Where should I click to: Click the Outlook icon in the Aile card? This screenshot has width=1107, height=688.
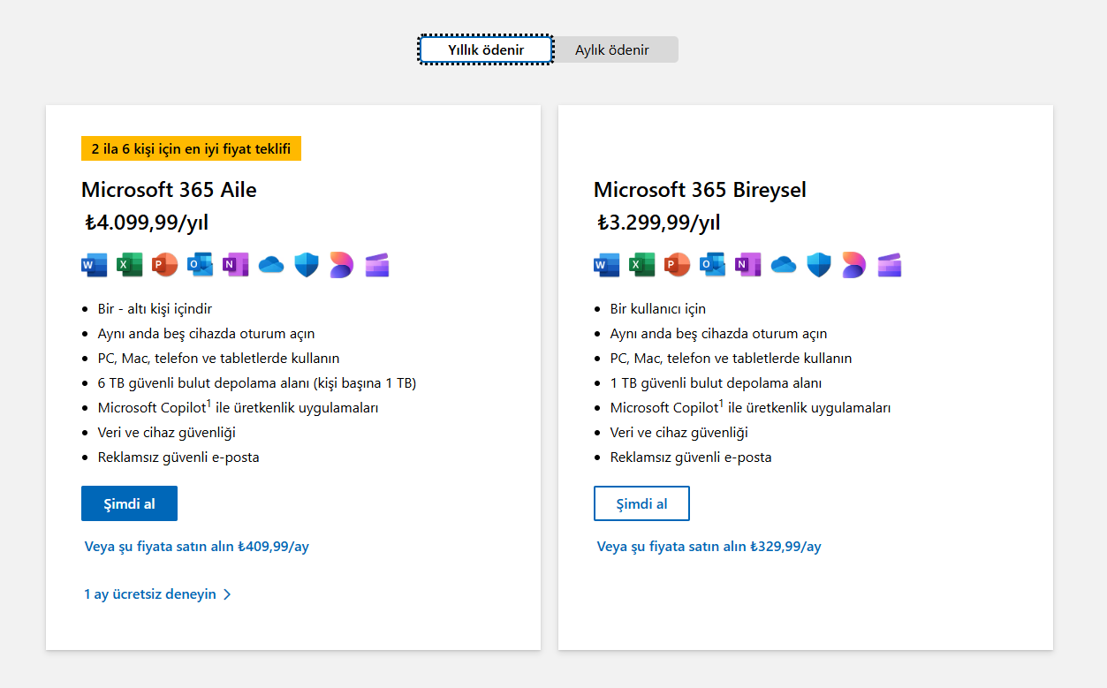pyautogui.click(x=201, y=264)
